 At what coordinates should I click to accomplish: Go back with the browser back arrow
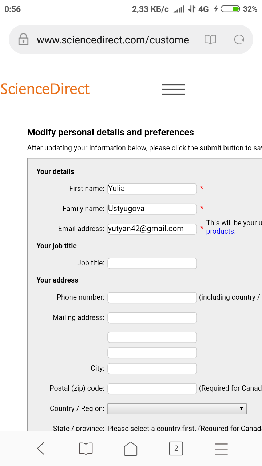41,449
